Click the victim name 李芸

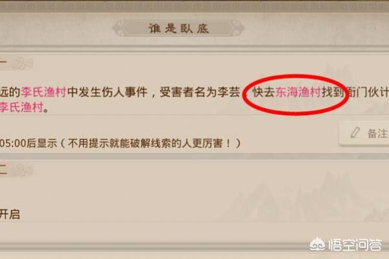tap(229, 93)
